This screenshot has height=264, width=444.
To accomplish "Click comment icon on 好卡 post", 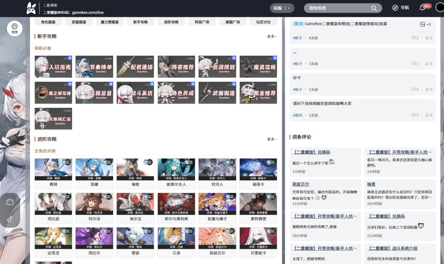I will click(x=414, y=90).
